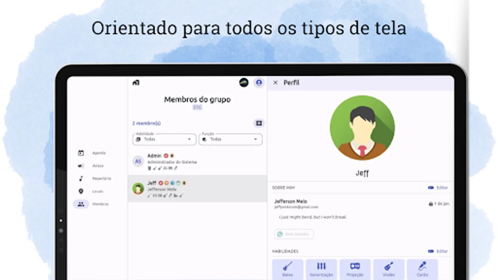Click Jeff's small avatar in the member list
Image resolution: width=498 pixels, height=280 pixels.
(x=138, y=189)
